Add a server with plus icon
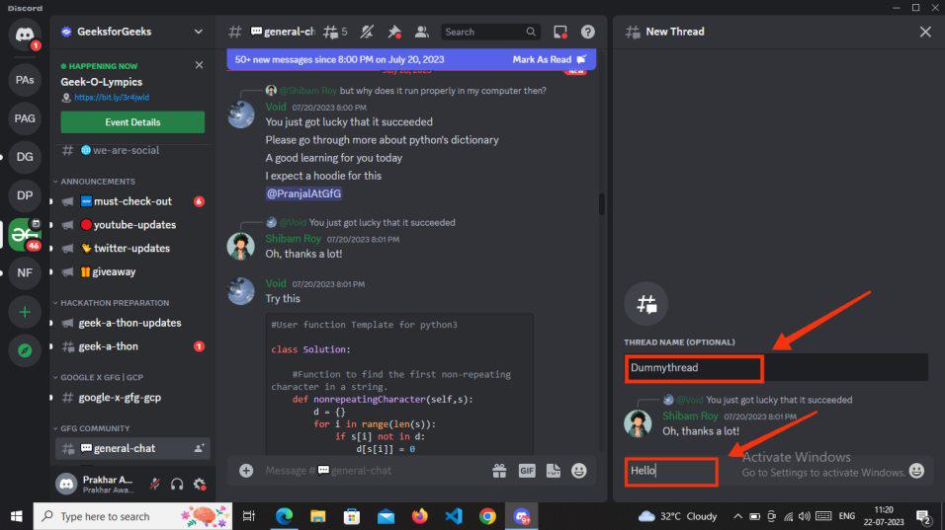Viewport: 945px width, 530px height. click(25, 312)
